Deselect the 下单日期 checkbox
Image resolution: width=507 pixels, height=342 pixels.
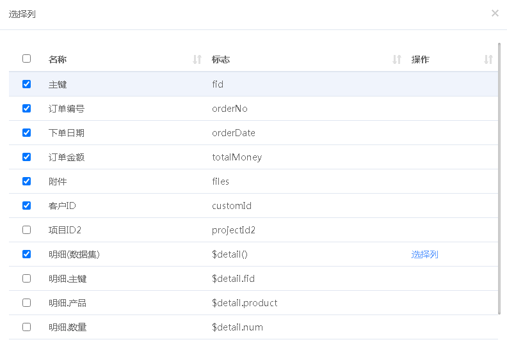click(x=26, y=132)
